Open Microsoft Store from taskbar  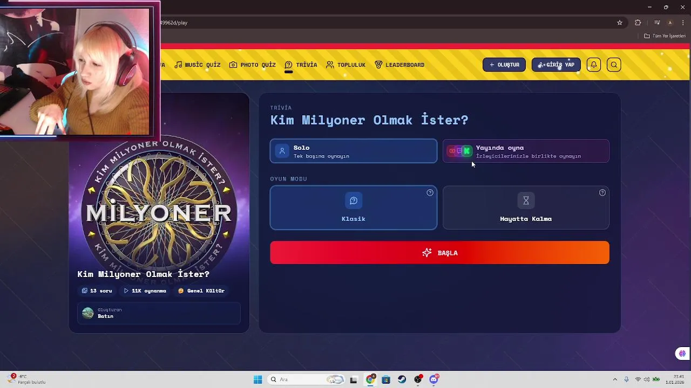(386, 379)
